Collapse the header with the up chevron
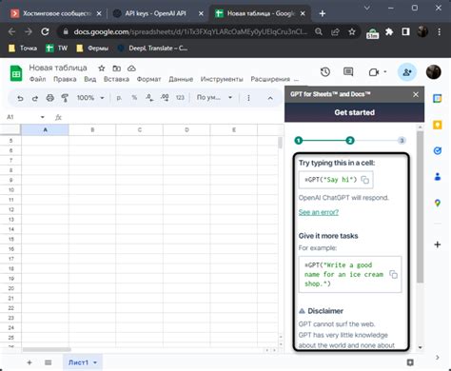The width and height of the screenshot is (451, 371). (x=270, y=98)
